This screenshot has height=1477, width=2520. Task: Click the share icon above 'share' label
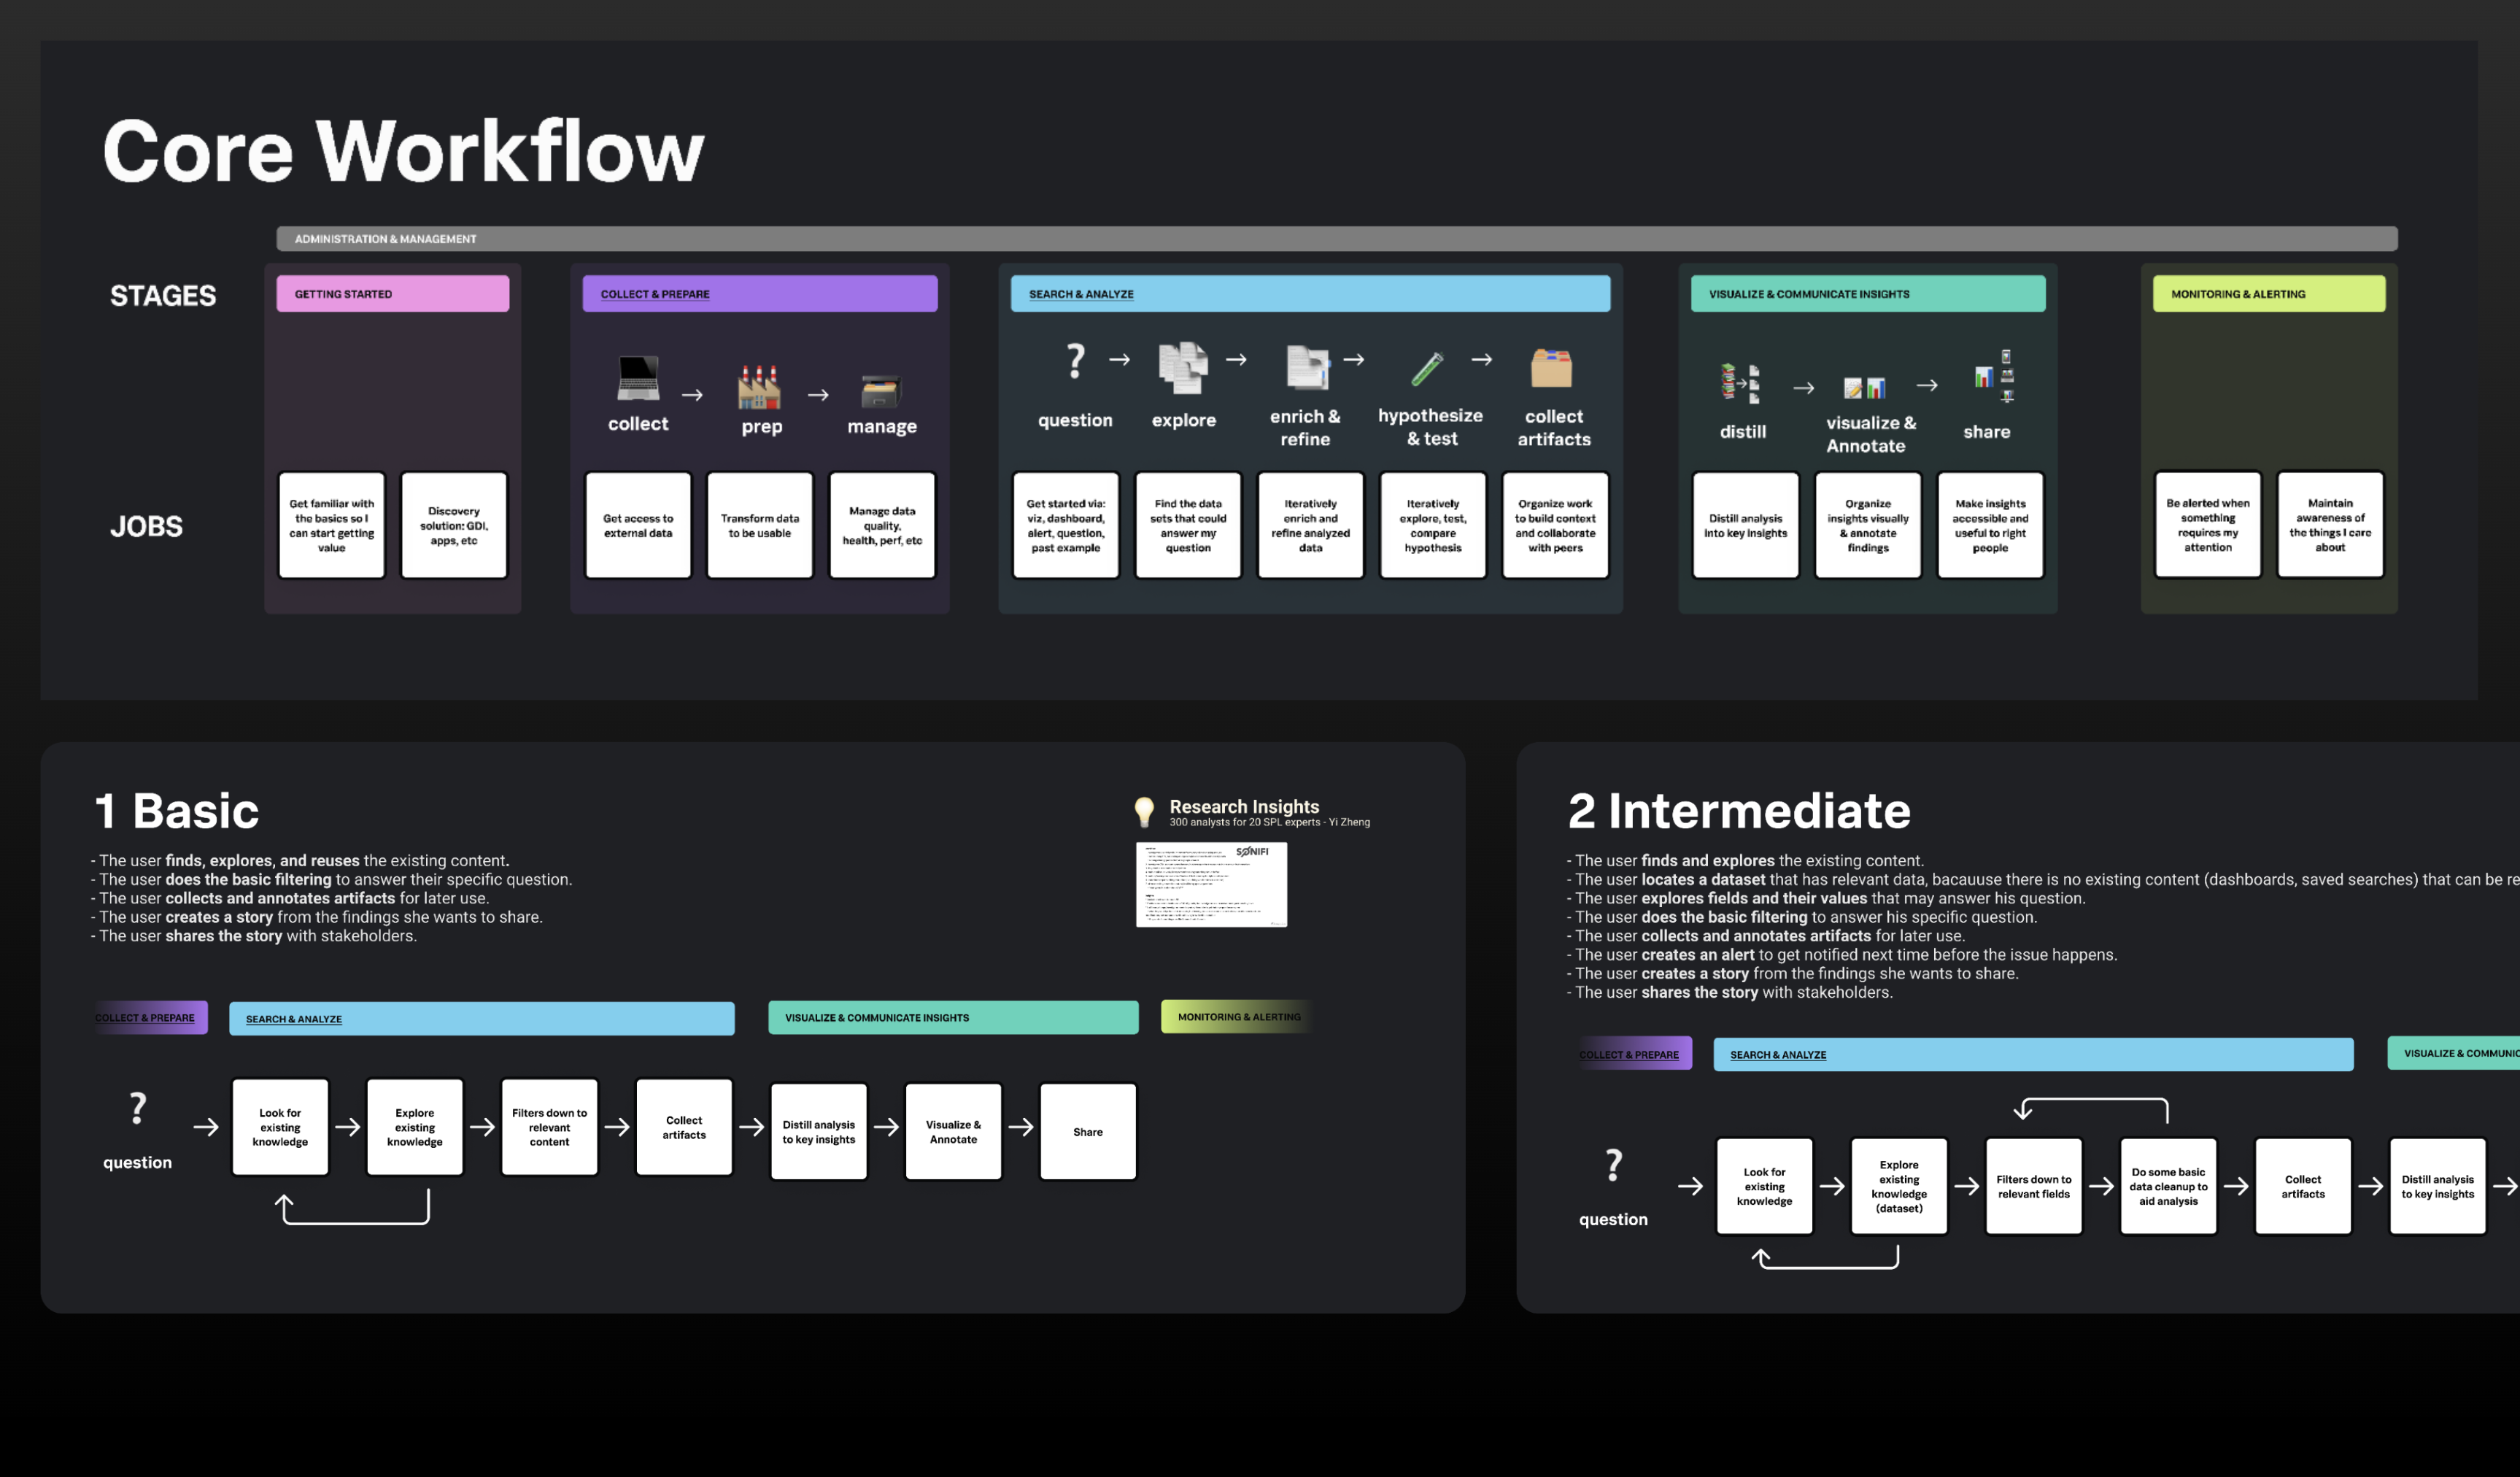click(x=1994, y=376)
